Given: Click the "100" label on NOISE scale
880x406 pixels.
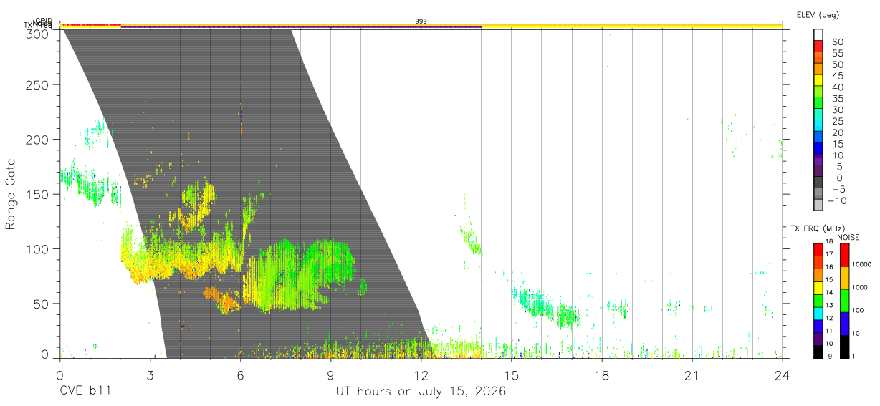Looking at the screenshot, I should coord(859,310).
